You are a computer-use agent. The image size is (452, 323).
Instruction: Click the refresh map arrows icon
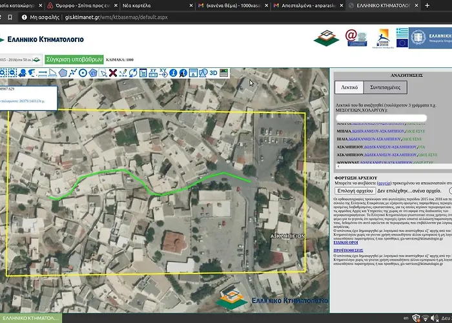(133, 72)
